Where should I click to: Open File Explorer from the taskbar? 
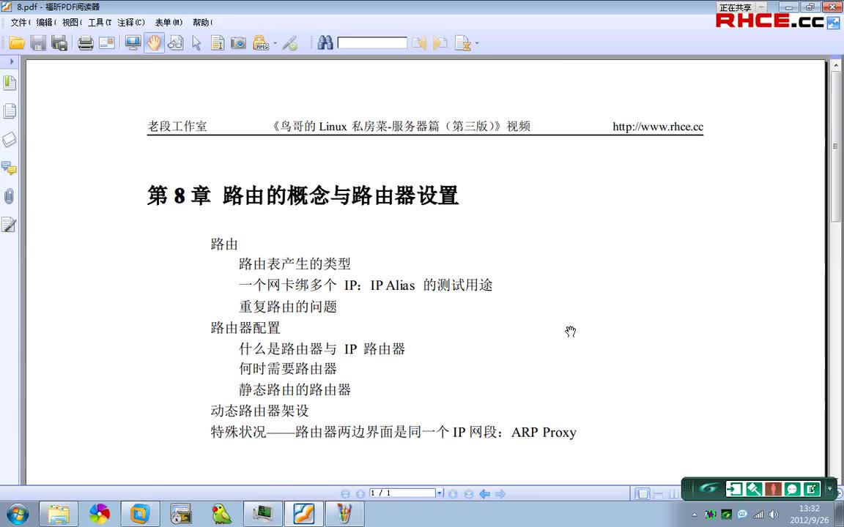58,514
